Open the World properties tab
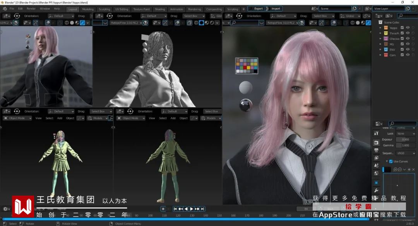 coord(376,173)
